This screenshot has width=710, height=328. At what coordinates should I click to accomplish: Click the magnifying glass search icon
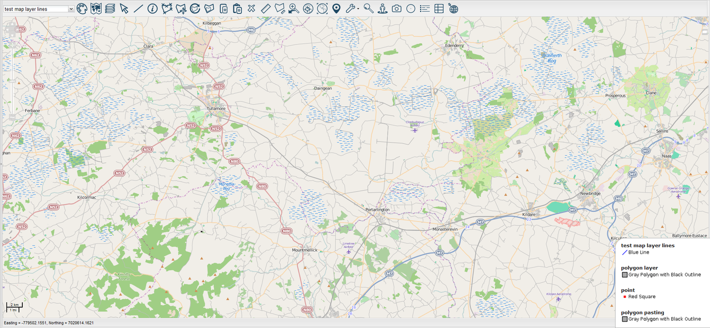click(x=368, y=8)
